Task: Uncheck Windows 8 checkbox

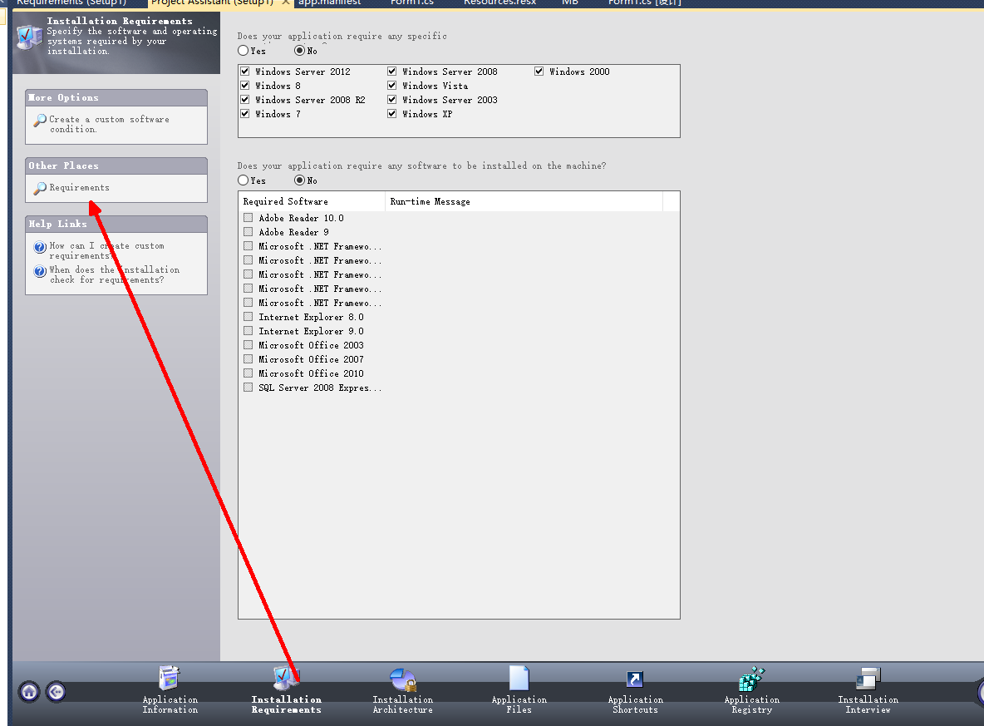Action: pos(244,86)
